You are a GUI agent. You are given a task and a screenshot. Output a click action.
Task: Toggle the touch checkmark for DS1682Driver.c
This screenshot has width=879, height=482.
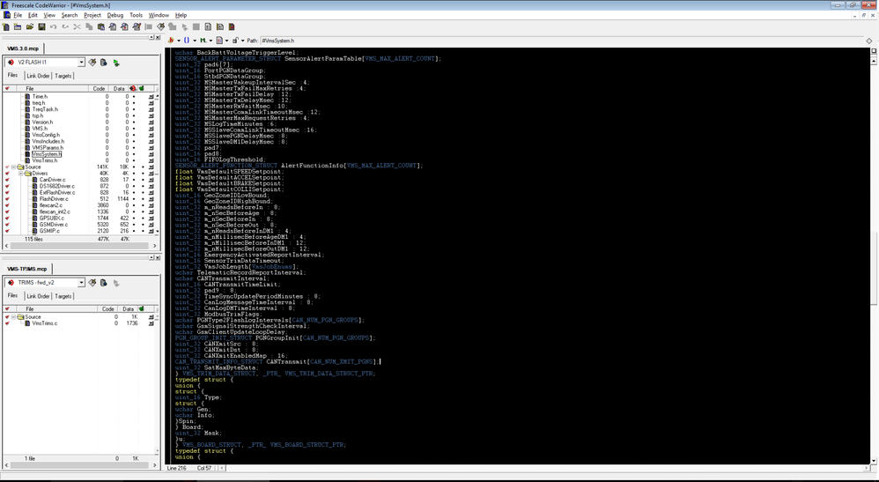7,186
